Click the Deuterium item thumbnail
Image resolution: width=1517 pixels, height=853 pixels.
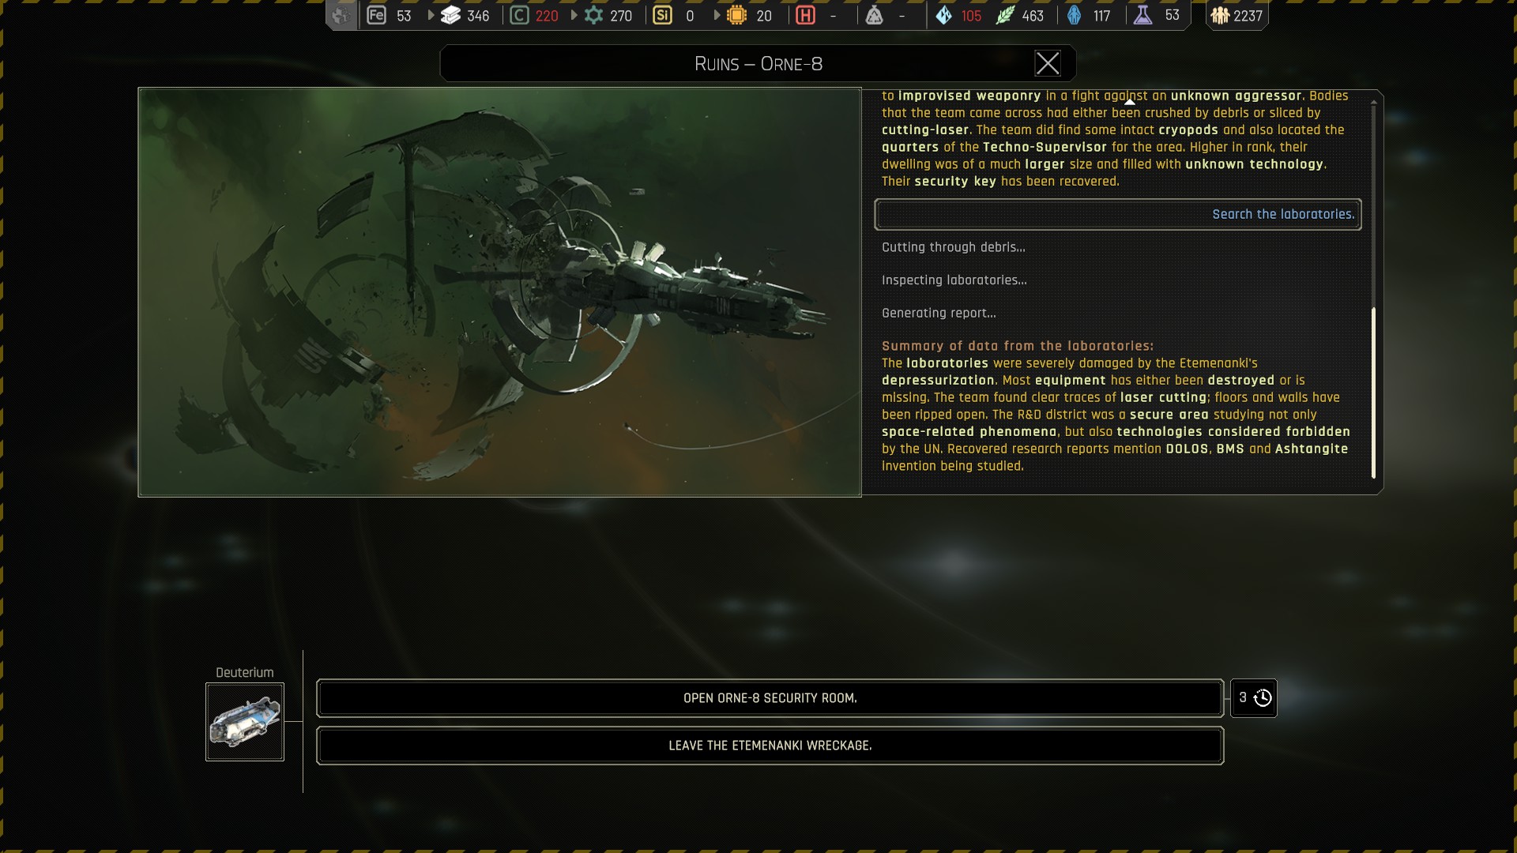[x=245, y=722]
